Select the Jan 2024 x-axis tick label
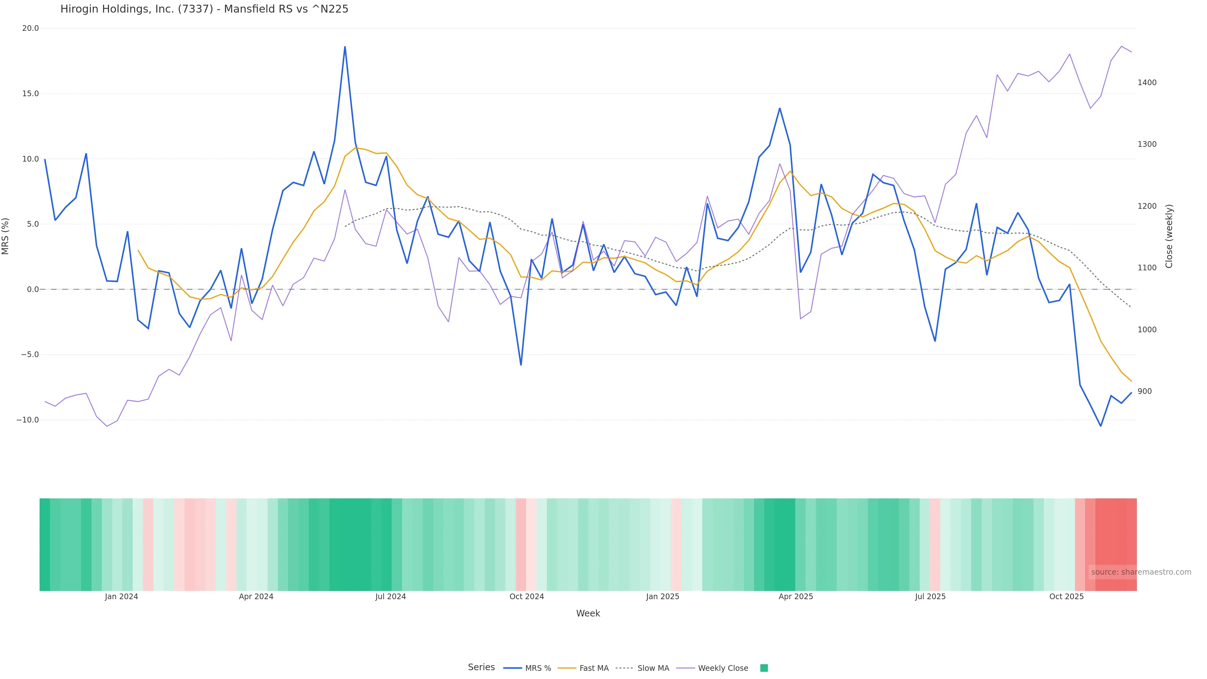The height and width of the screenshot is (679, 1207). point(121,597)
